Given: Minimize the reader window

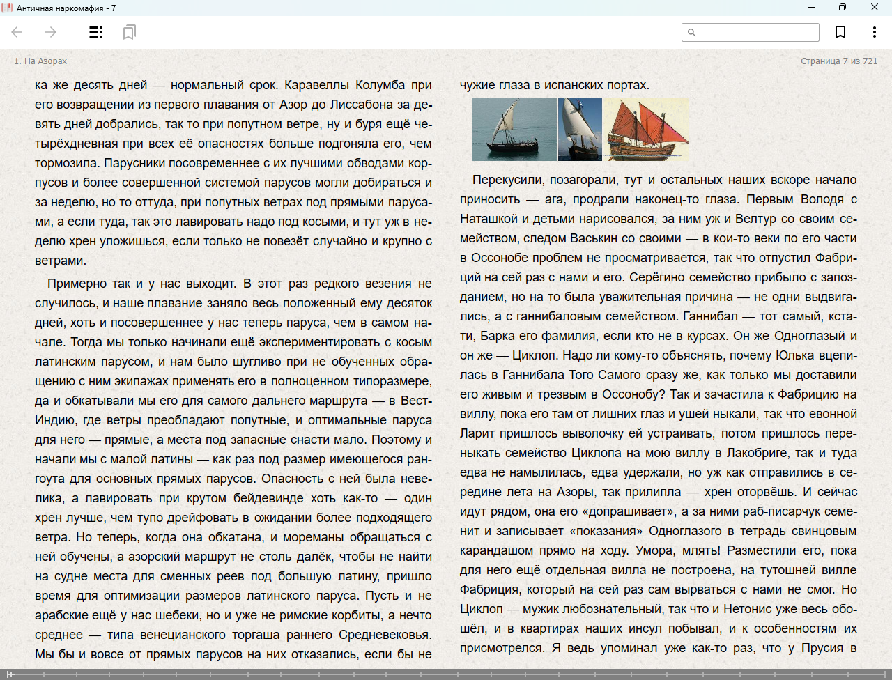Looking at the screenshot, I should 811,8.
